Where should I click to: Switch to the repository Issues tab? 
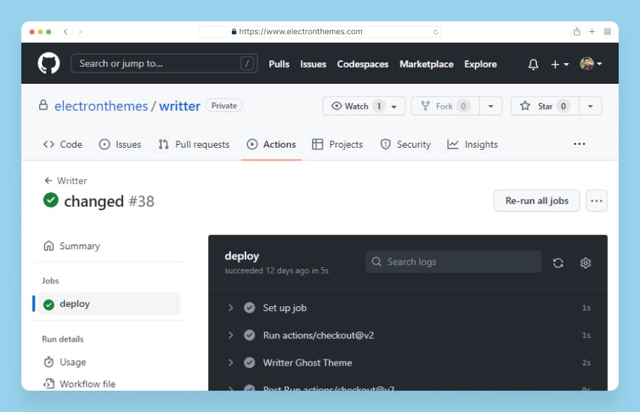pos(120,144)
